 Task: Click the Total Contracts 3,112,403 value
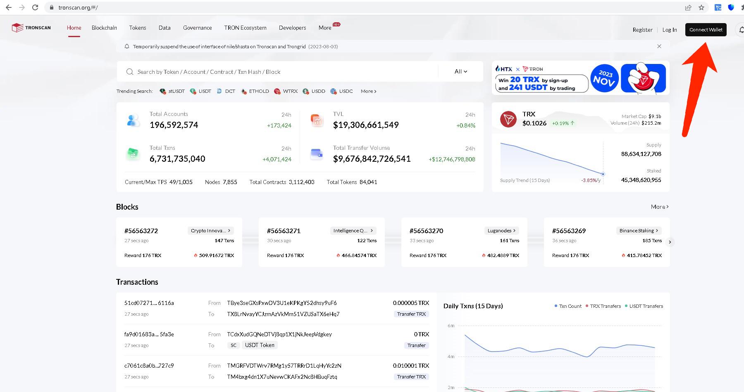point(302,182)
